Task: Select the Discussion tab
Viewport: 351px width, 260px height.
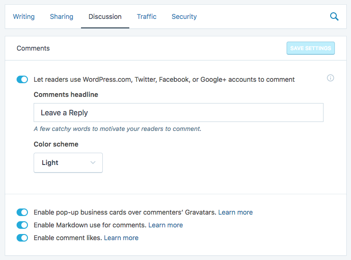Action: point(105,17)
